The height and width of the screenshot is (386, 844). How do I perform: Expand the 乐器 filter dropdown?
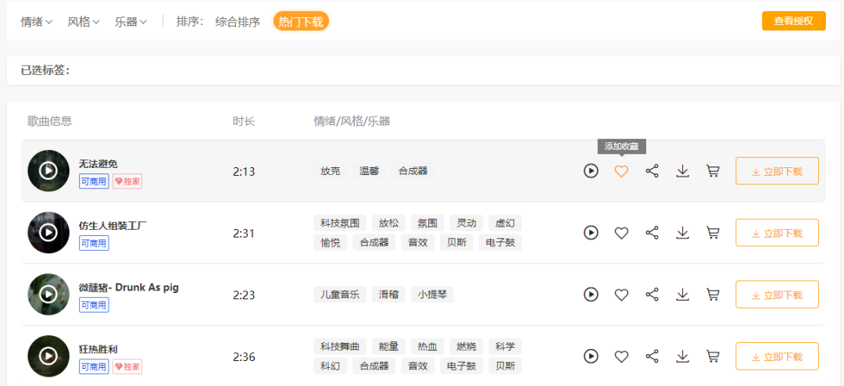point(131,22)
